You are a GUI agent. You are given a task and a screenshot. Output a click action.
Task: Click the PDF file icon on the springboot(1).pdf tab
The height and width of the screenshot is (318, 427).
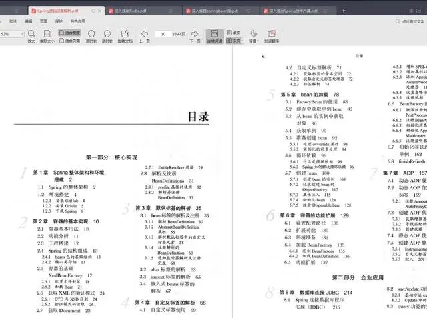coord(188,11)
